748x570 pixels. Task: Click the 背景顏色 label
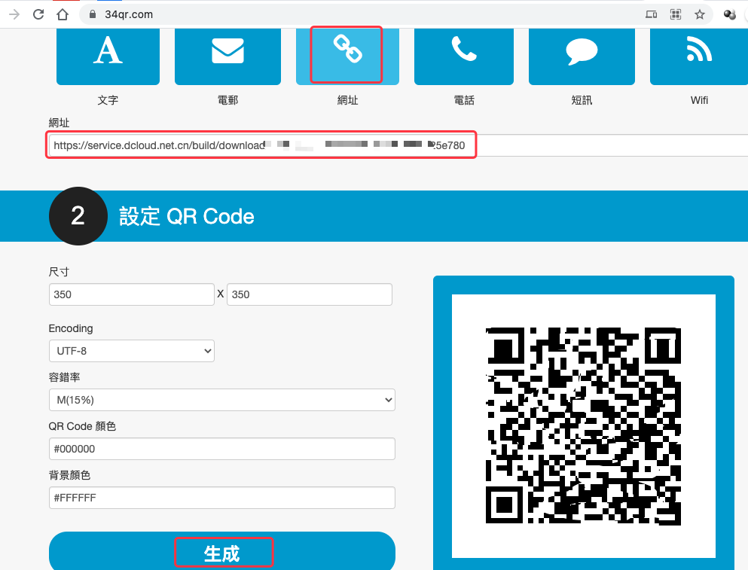click(x=69, y=475)
